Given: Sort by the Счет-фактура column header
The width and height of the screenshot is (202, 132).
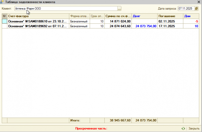Looking at the screenshot, I should coord(38,16).
